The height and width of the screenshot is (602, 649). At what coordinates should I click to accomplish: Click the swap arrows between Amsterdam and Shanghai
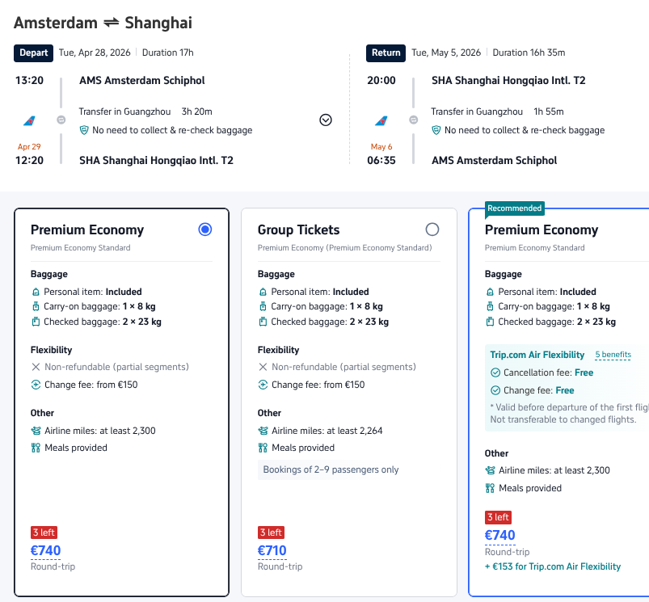(x=110, y=23)
